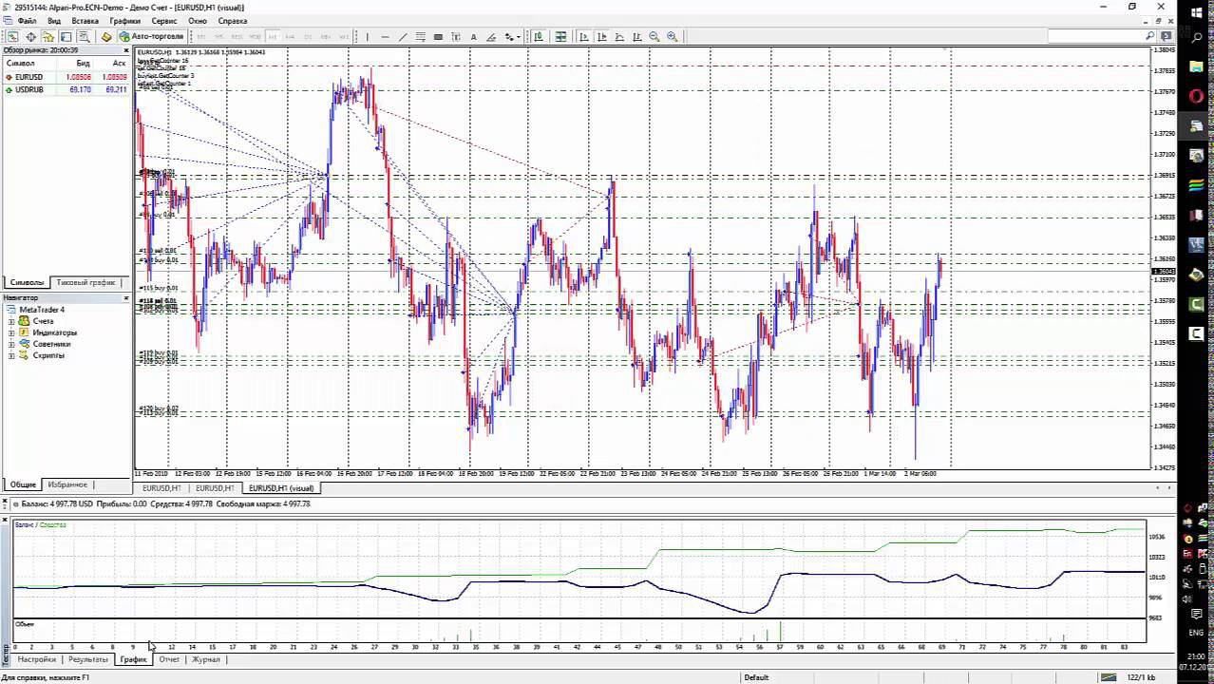Select the M1 timeframe button
The height and width of the screenshot is (684, 1214).
[201, 36]
